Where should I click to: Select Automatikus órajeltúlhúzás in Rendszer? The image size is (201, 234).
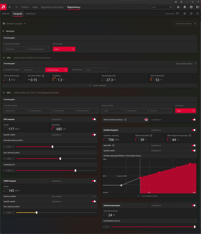38,49
